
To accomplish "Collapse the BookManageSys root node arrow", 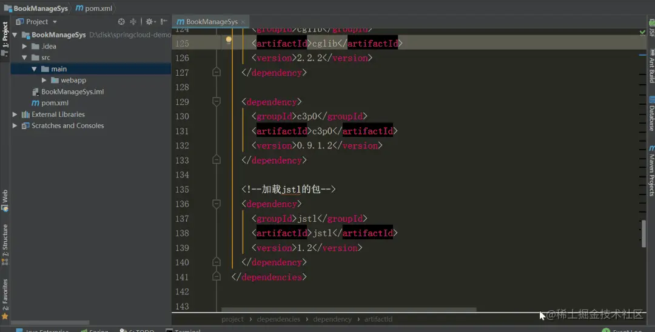I will tap(15, 35).
